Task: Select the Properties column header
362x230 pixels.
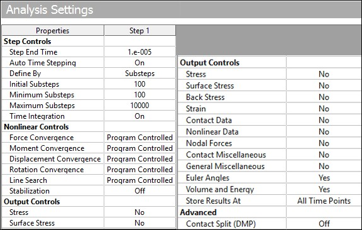Action: 53,31
